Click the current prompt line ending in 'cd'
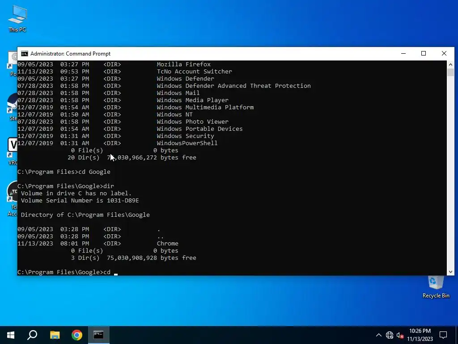 click(64, 272)
